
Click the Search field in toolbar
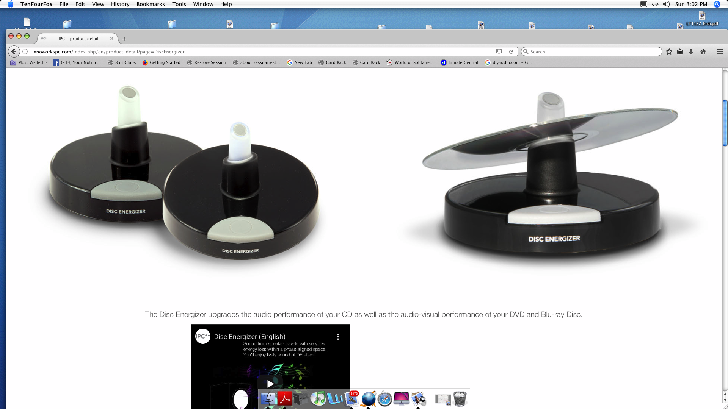pos(591,52)
